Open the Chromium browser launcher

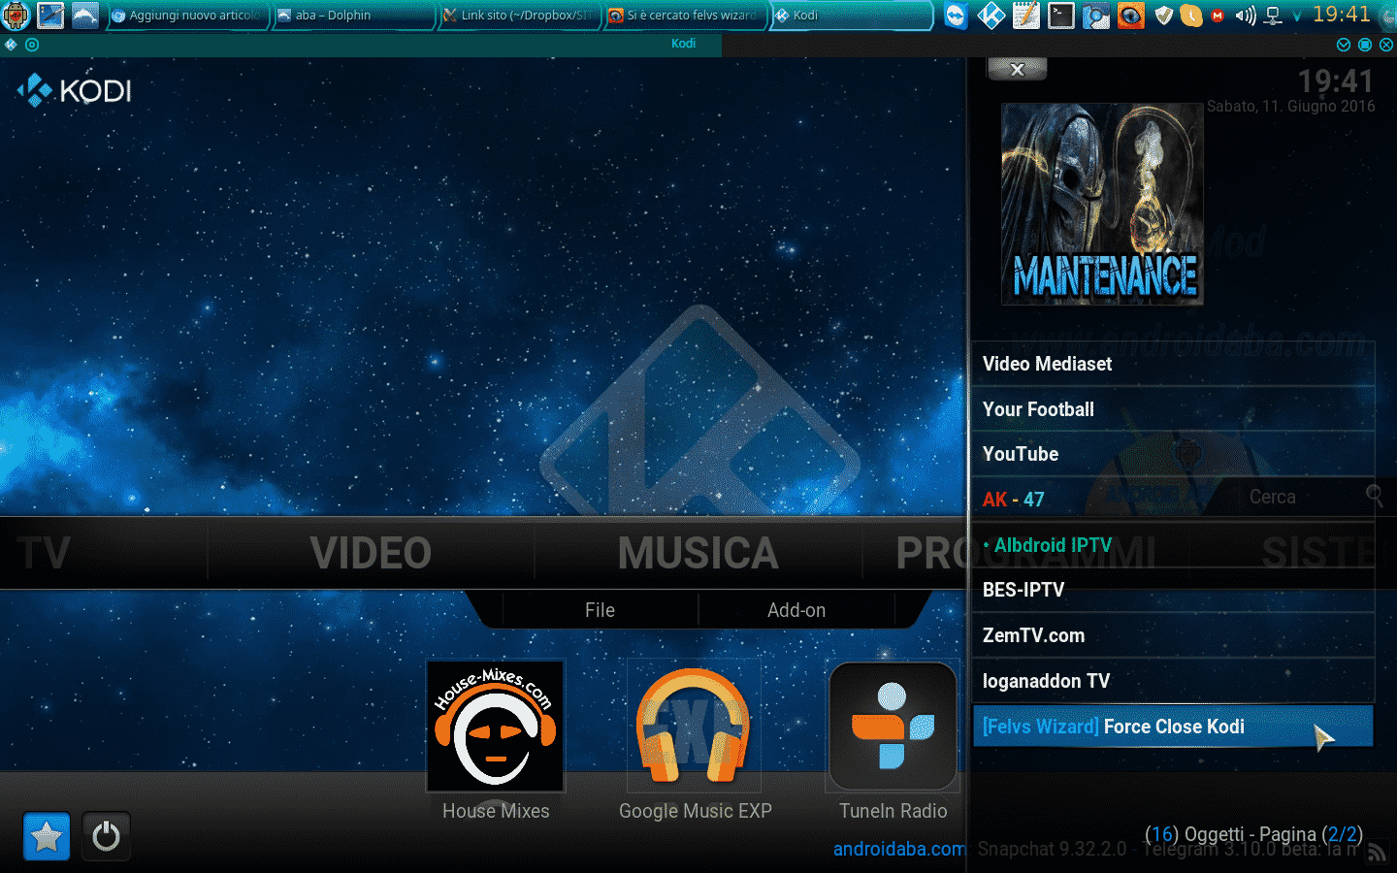[1095, 16]
